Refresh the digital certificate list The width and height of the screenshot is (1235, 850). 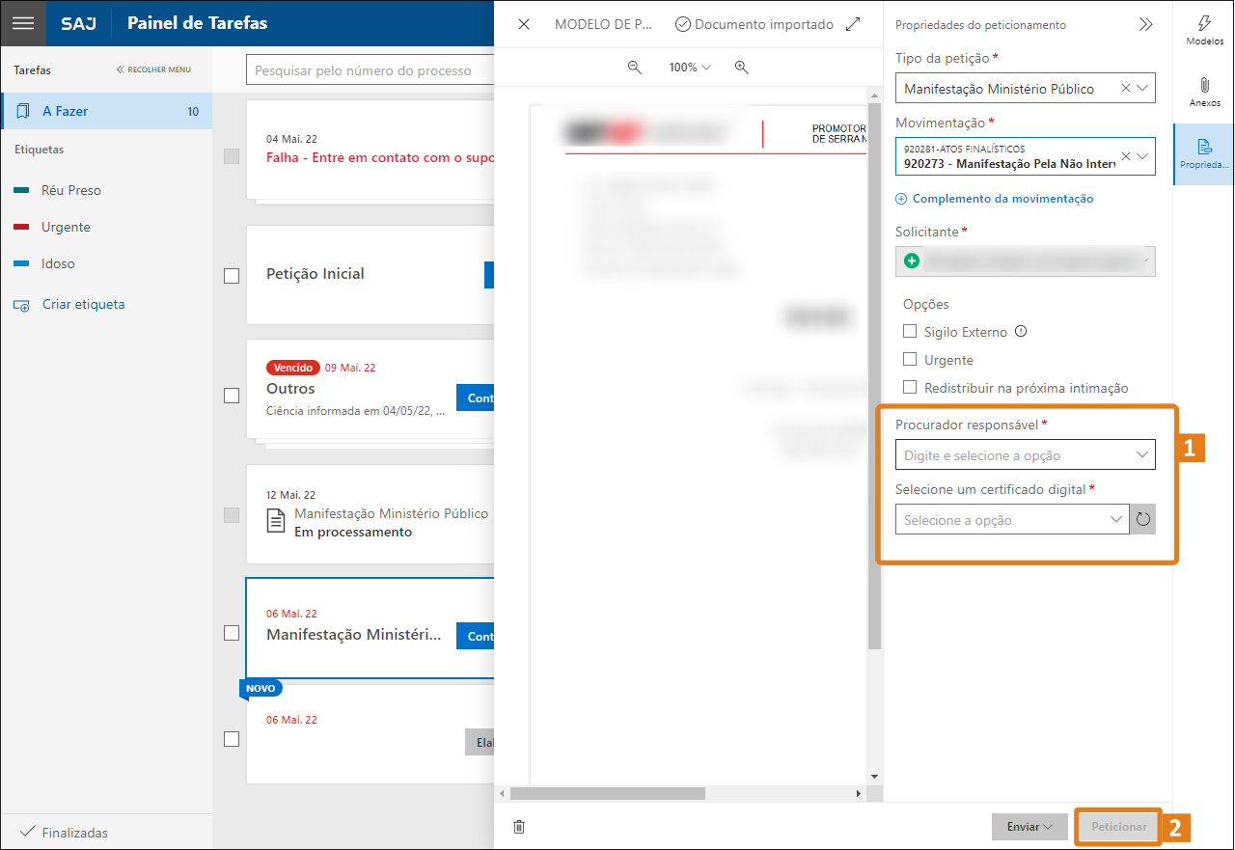[1142, 520]
